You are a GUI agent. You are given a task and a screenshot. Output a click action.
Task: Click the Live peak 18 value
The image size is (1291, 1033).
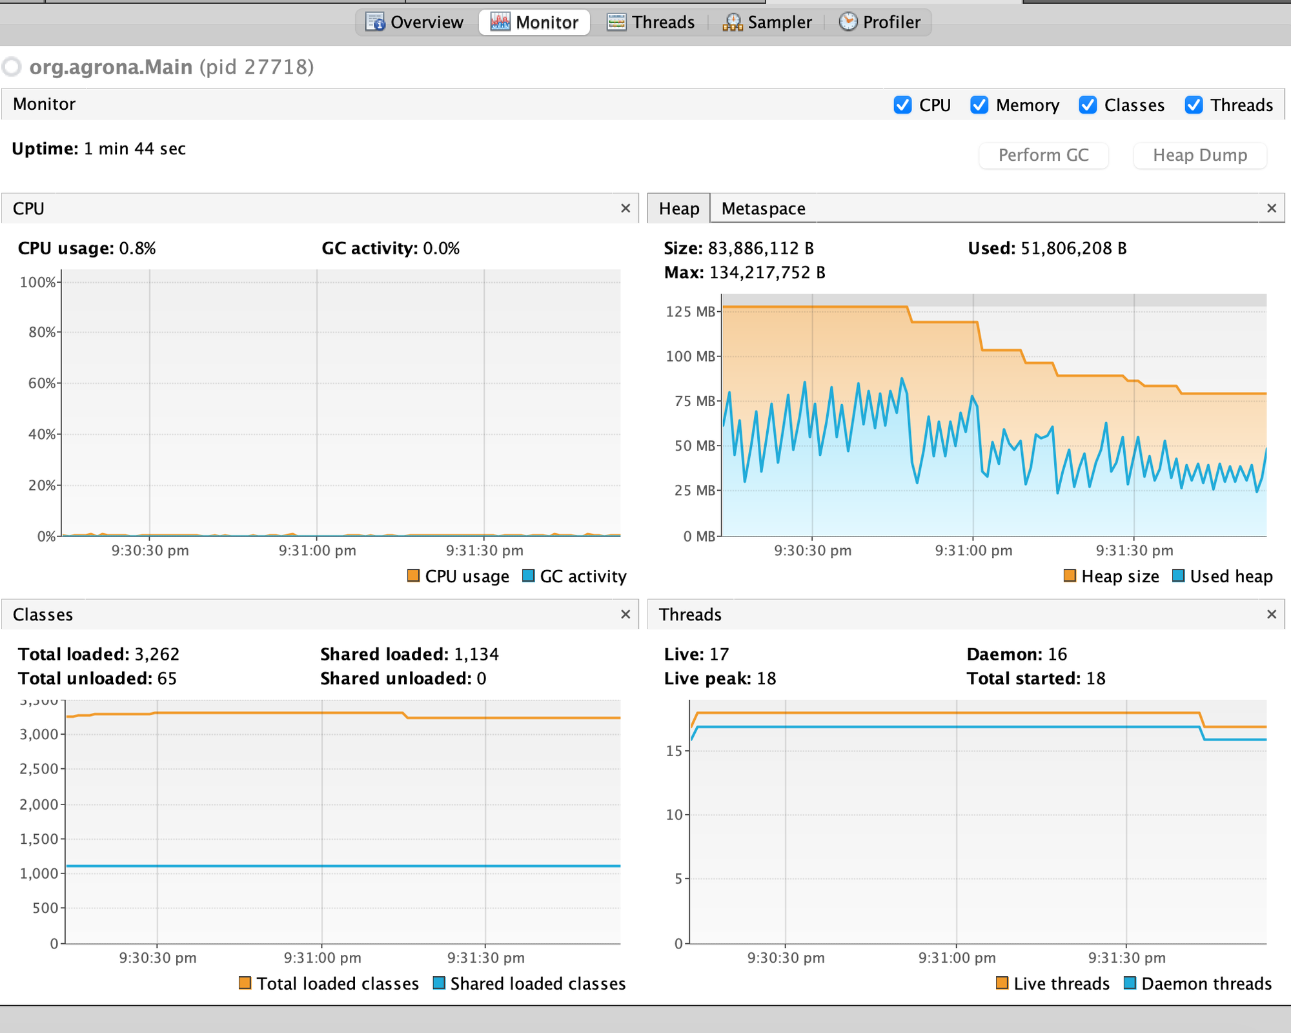pos(766,679)
